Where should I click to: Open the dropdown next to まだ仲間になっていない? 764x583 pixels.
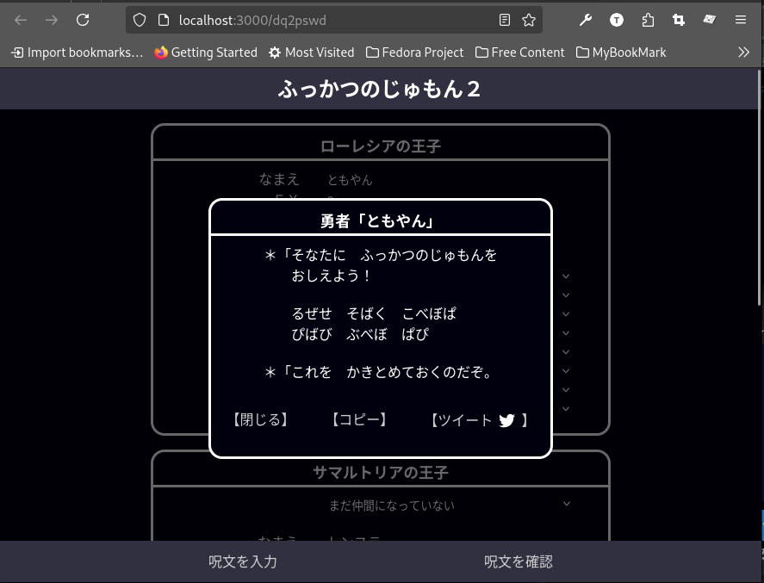(x=567, y=503)
